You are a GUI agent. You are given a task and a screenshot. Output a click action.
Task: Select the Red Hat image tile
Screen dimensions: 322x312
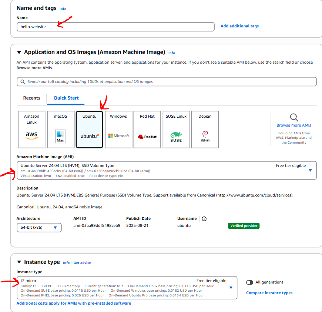point(147,130)
